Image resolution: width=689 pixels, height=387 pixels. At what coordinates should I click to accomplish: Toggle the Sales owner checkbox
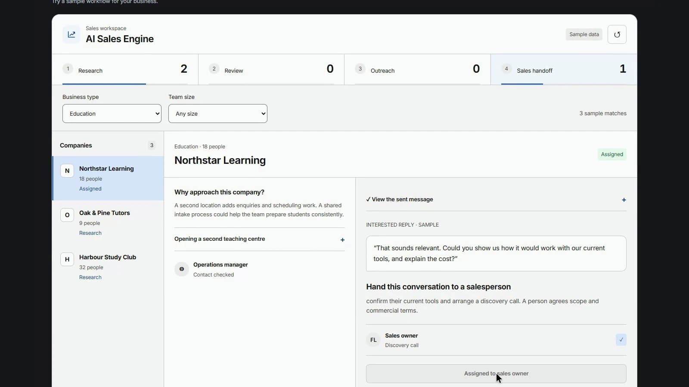click(621, 340)
